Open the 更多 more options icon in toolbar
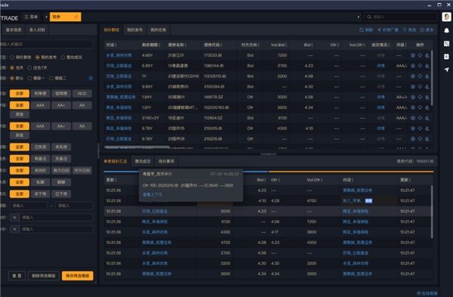The height and width of the screenshot is (297, 453). (x=422, y=29)
